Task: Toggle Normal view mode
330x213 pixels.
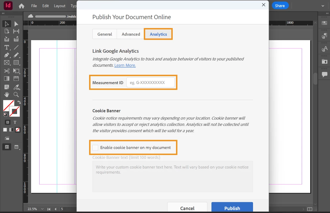Action: coord(7,147)
